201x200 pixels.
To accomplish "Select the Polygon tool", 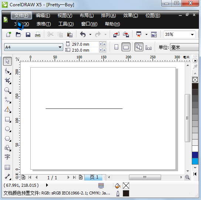I will (x=7, y=138).
